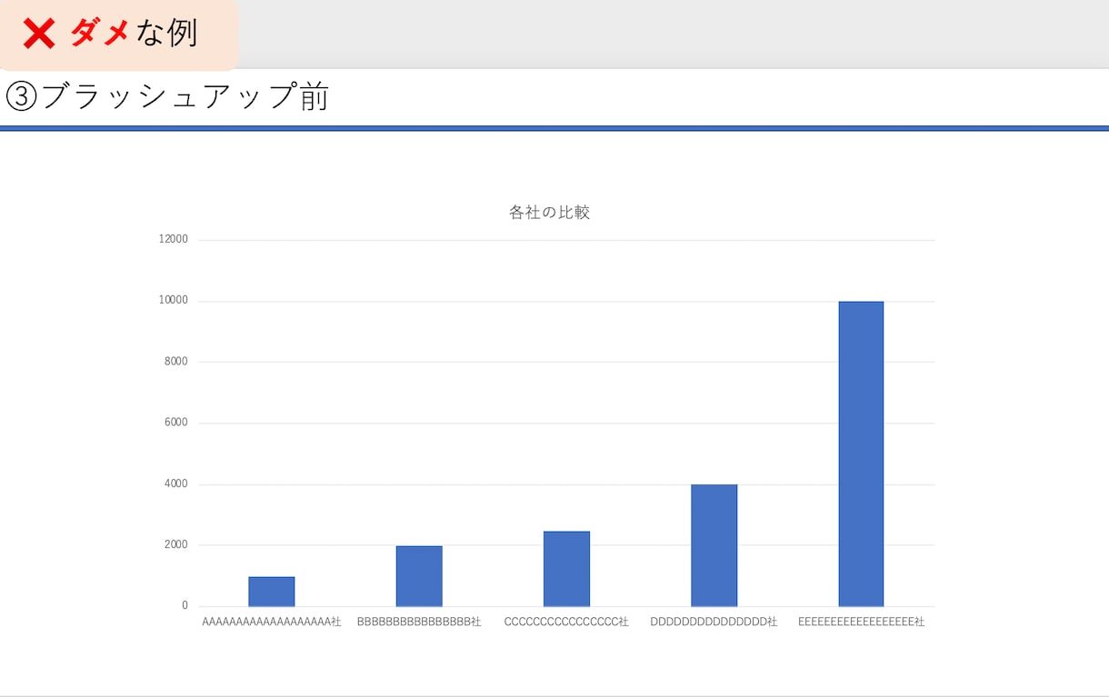Click the y-axis value 4000
Viewport: 1109px width, 697px height.
click(x=175, y=484)
